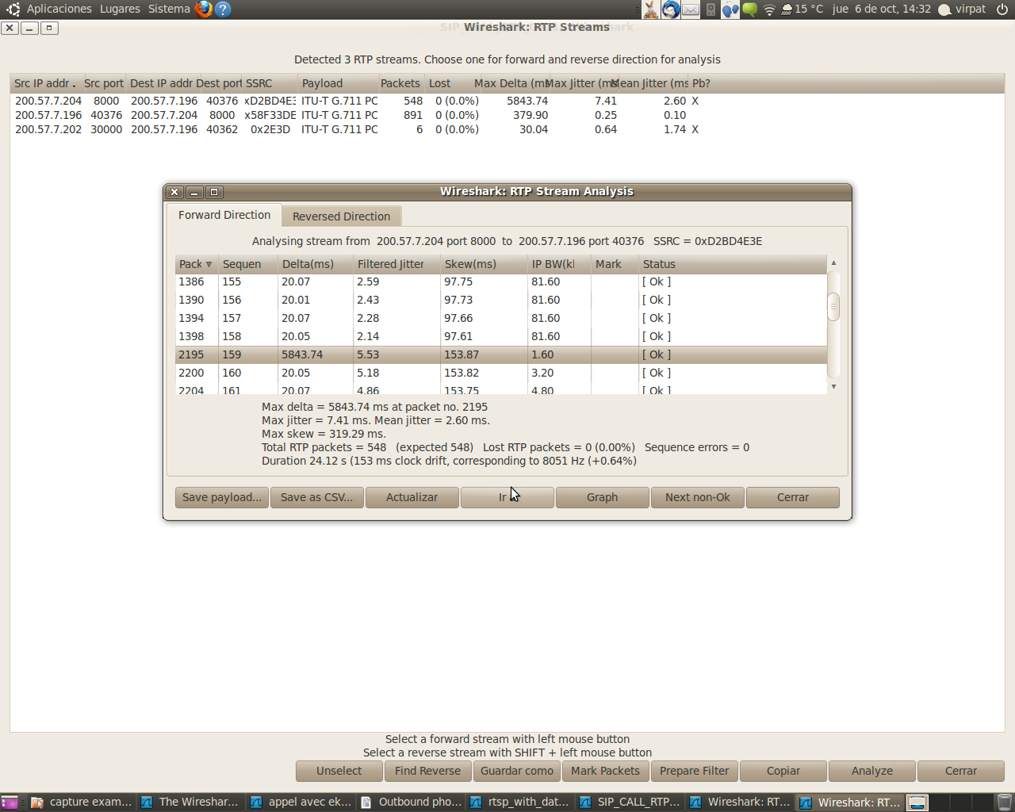Sort by Status column header

tap(733, 264)
